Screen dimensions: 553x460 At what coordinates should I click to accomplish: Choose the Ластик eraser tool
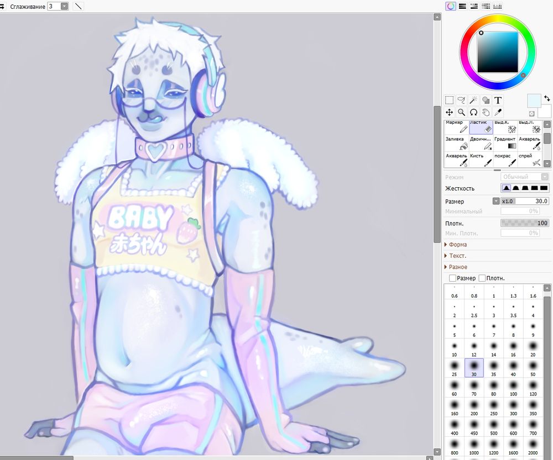[x=481, y=127]
